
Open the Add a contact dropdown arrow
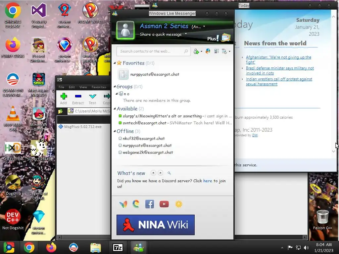[201, 52]
